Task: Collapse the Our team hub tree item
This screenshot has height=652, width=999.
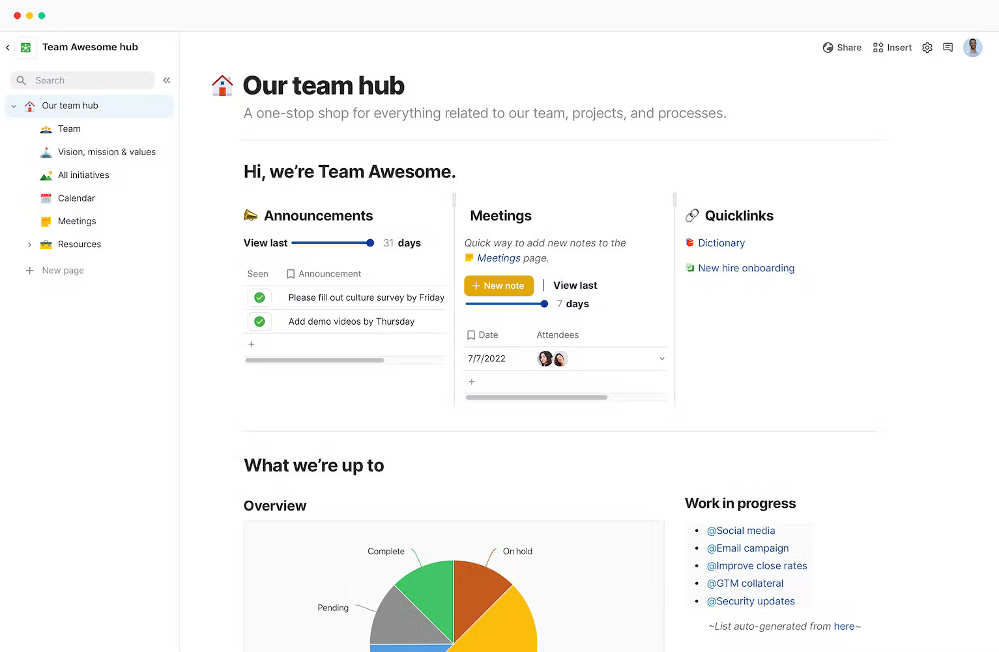Action: click(x=13, y=106)
